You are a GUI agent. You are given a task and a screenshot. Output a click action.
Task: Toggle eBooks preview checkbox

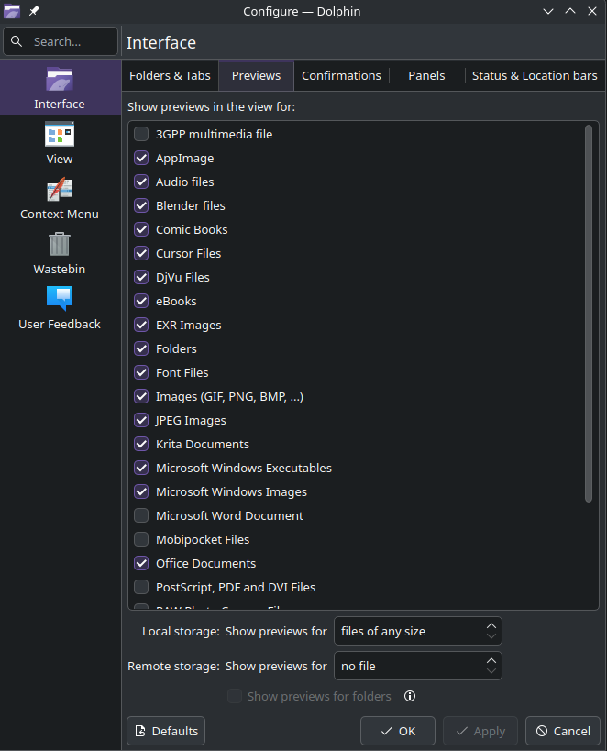pos(141,302)
